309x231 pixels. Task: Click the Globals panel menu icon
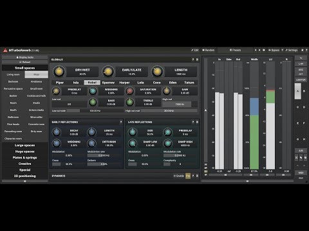click(197, 60)
